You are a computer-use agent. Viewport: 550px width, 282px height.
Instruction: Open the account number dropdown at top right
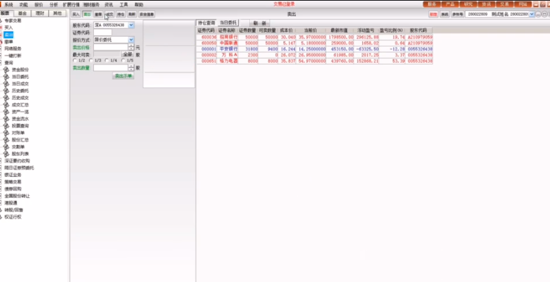click(532, 14)
